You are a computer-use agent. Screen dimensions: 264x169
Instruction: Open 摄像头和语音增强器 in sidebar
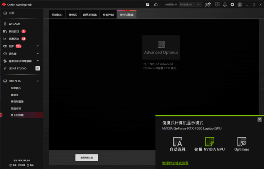point(20,61)
